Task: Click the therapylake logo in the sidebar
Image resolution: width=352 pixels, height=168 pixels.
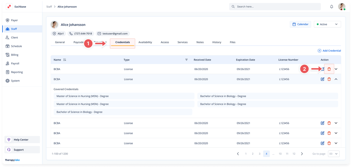Action: pyautogui.click(x=12, y=160)
